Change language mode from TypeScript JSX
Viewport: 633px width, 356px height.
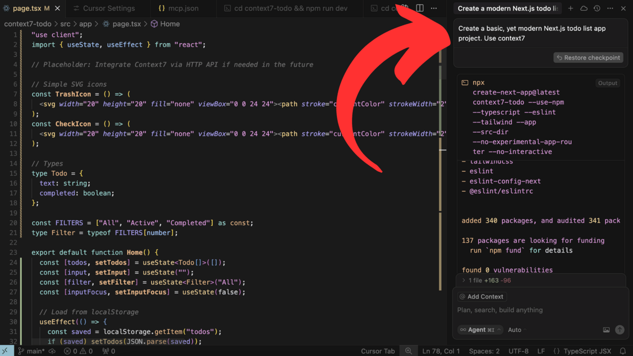(587, 351)
